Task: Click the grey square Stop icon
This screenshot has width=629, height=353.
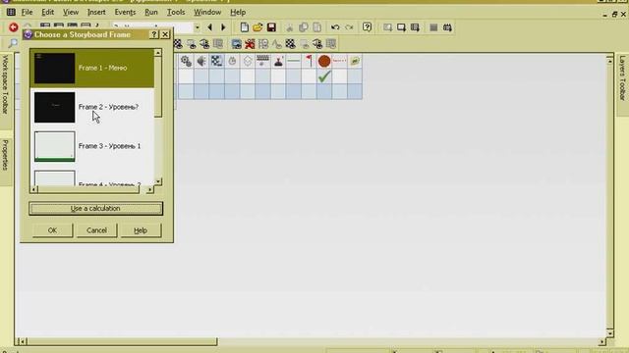Action: click(433, 27)
